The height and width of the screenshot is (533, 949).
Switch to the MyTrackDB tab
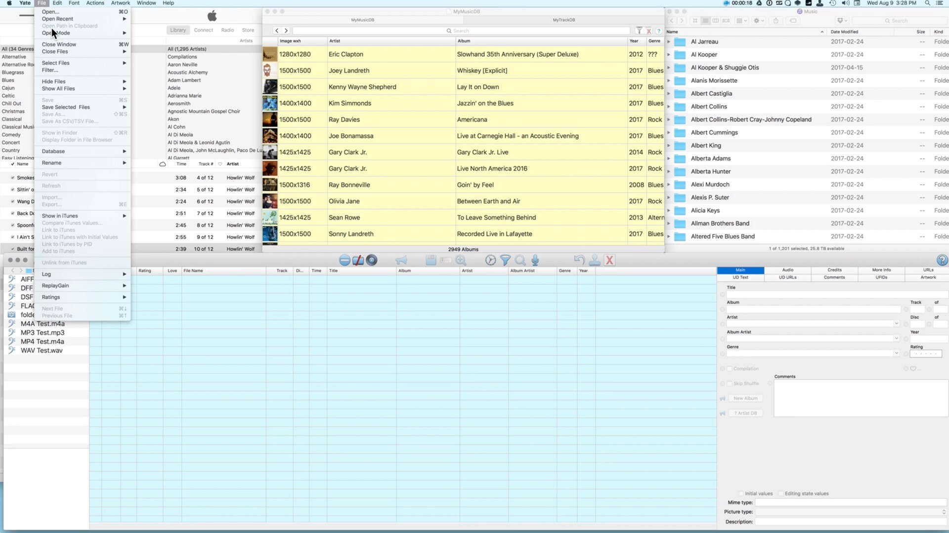(564, 20)
